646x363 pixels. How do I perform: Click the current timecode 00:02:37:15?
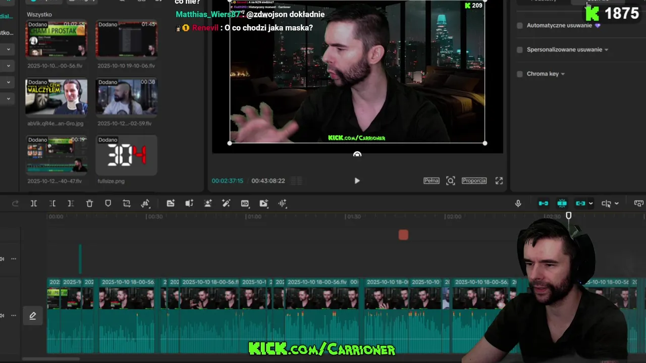pos(227,180)
